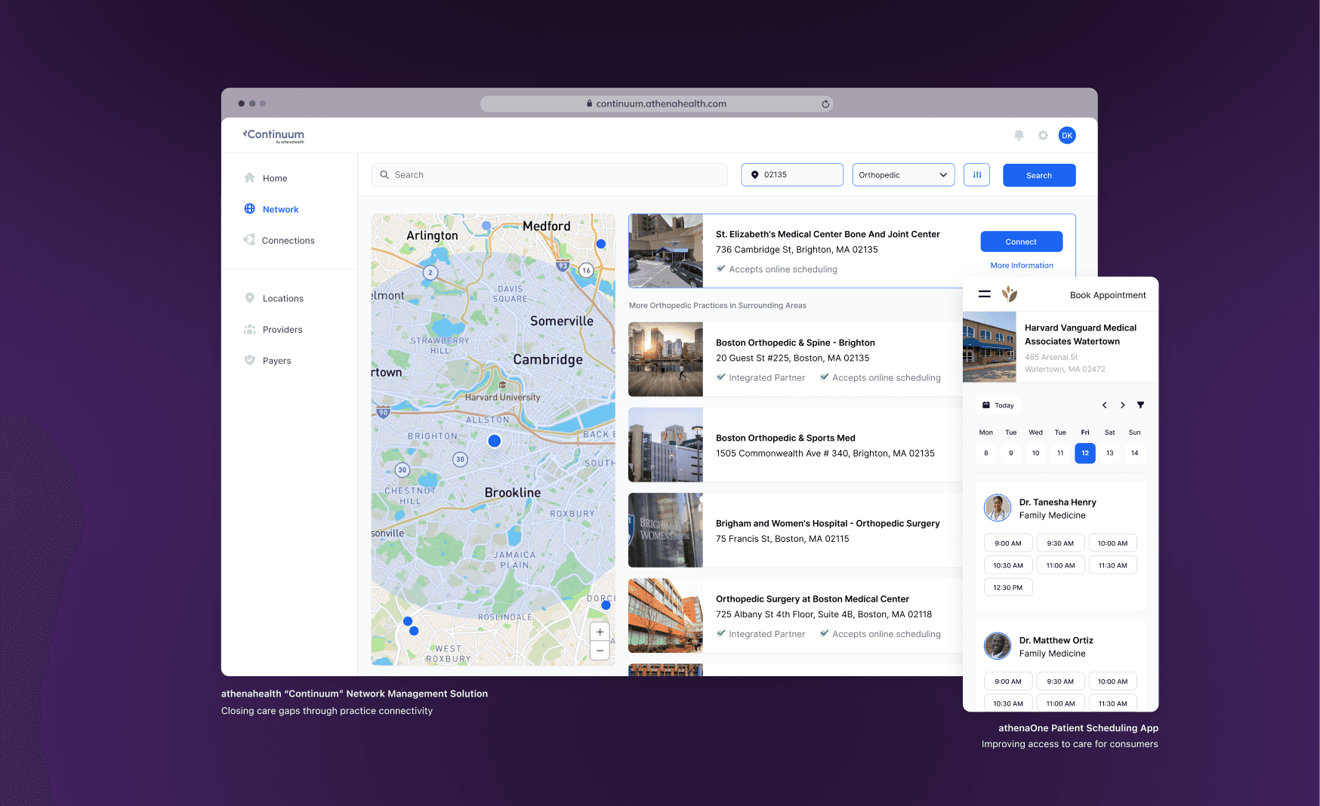The height and width of the screenshot is (806, 1320).
Task: Select Boston Orthopedic & Sports Med listing
Action: click(795, 445)
